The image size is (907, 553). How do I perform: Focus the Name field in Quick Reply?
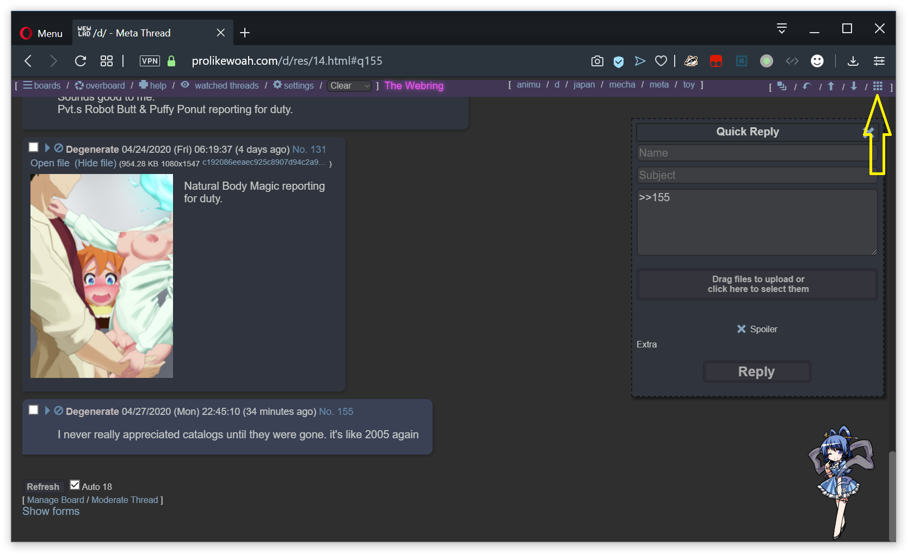click(754, 153)
